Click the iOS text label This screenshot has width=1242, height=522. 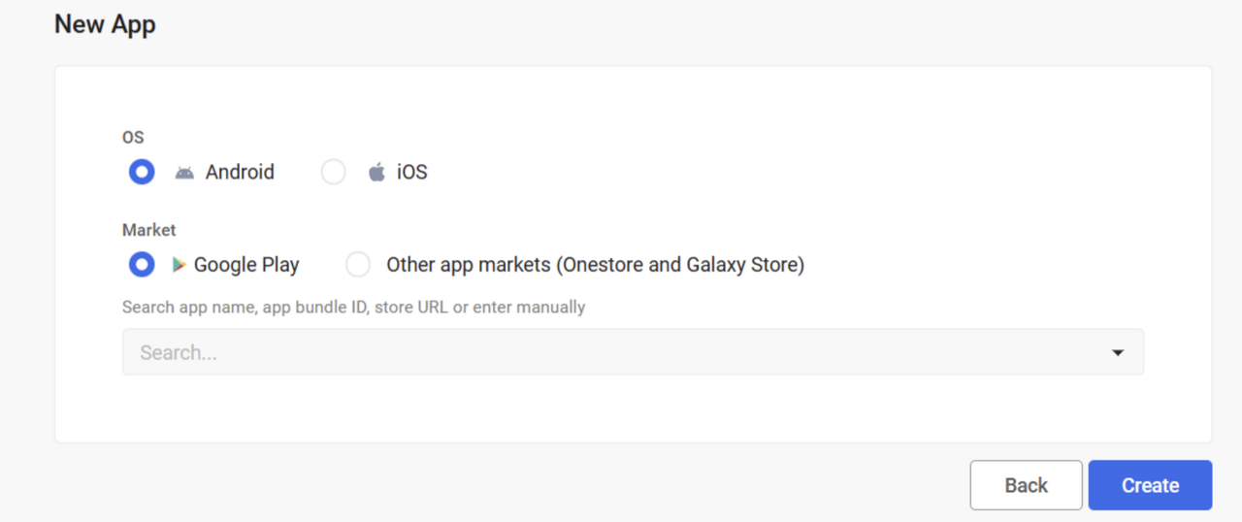(x=412, y=173)
